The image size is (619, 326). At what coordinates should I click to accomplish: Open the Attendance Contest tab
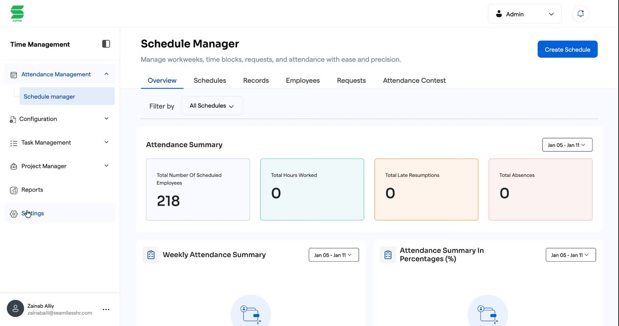(x=414, y=81)
